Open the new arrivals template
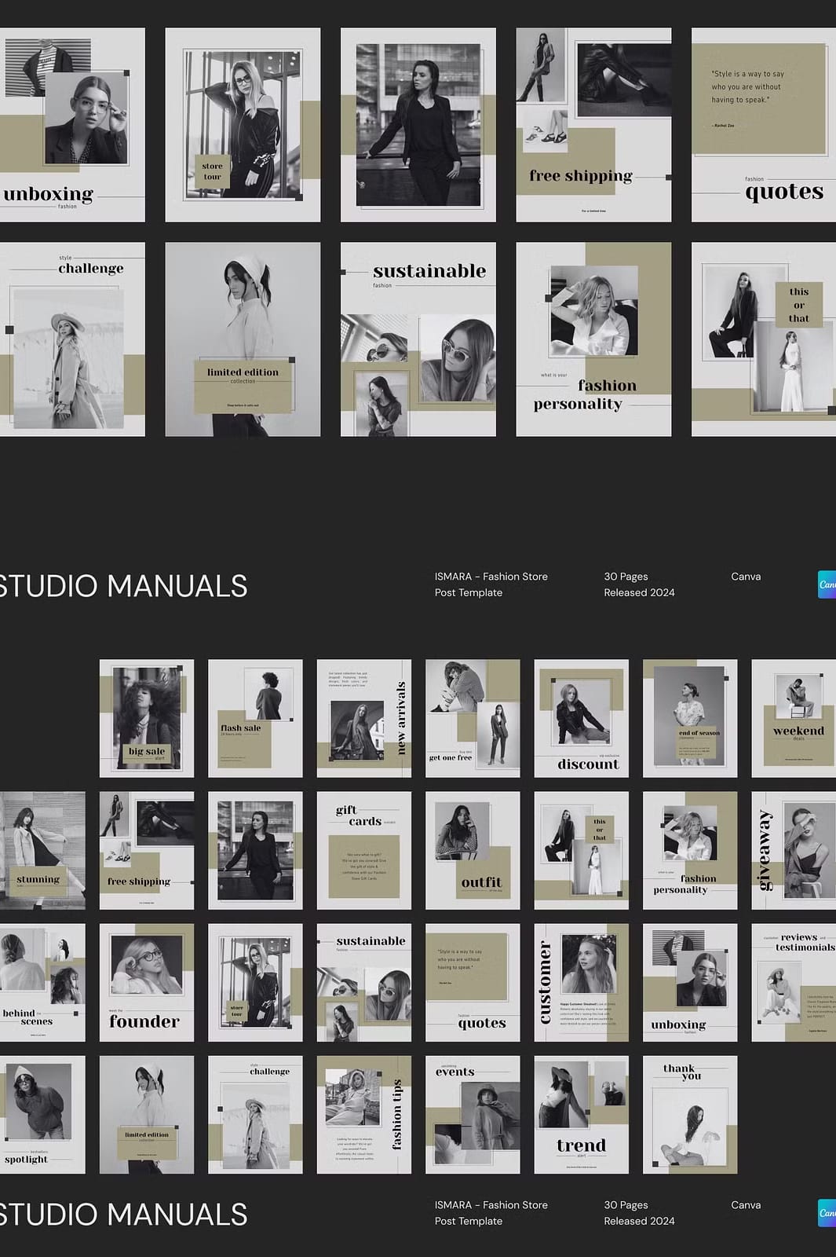836x1257 pixels. tap(364, 718)
